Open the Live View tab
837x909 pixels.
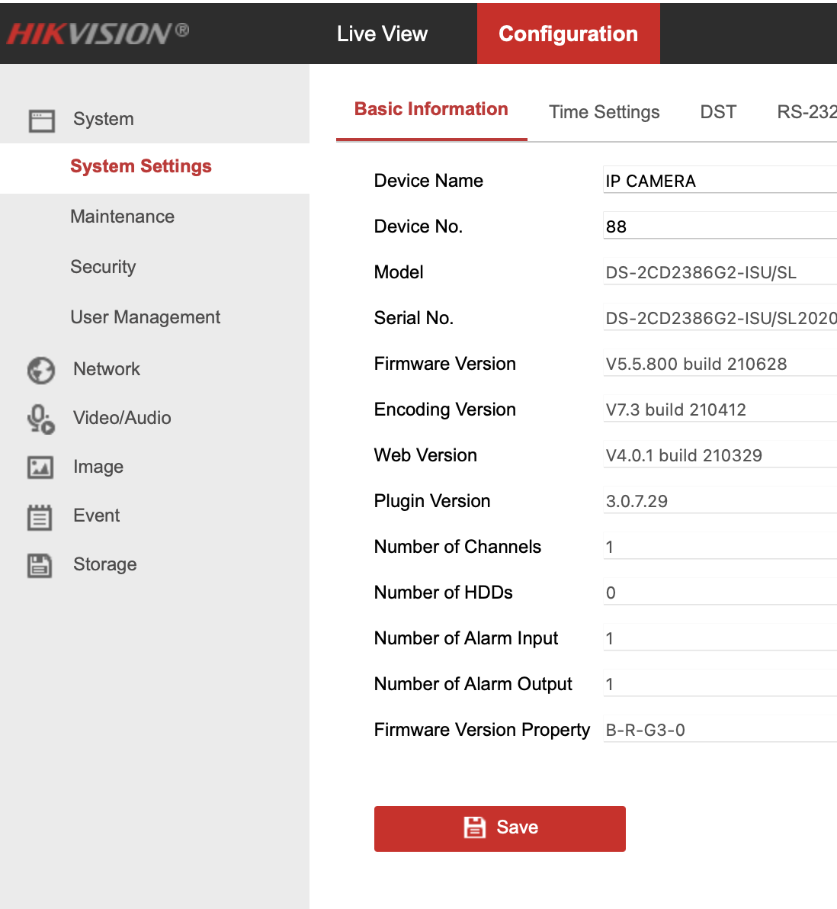[x=382, y=34]
